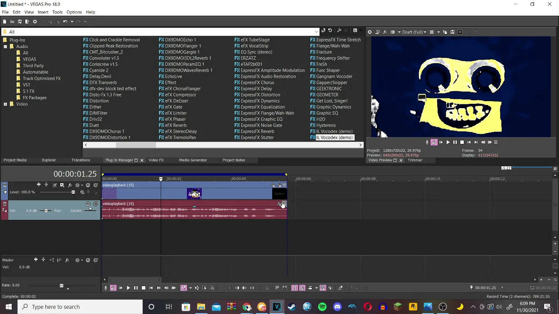Image resolution: width=559 pixels, height=314 pixels.
Task: Select the Envelope Edit tool
Action: (197, 288)
